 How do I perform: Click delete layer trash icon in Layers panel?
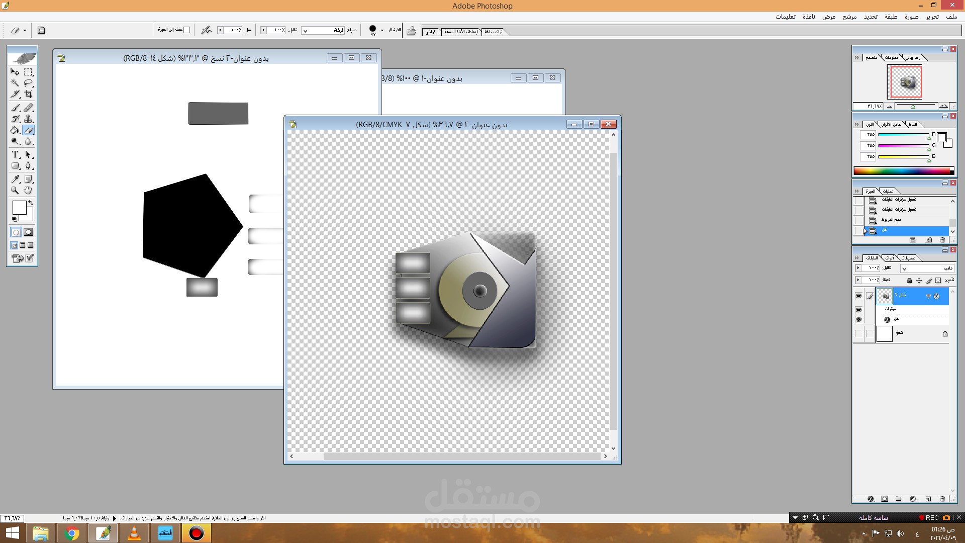tap(942, 499)
